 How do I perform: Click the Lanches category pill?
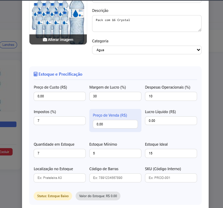8,45
